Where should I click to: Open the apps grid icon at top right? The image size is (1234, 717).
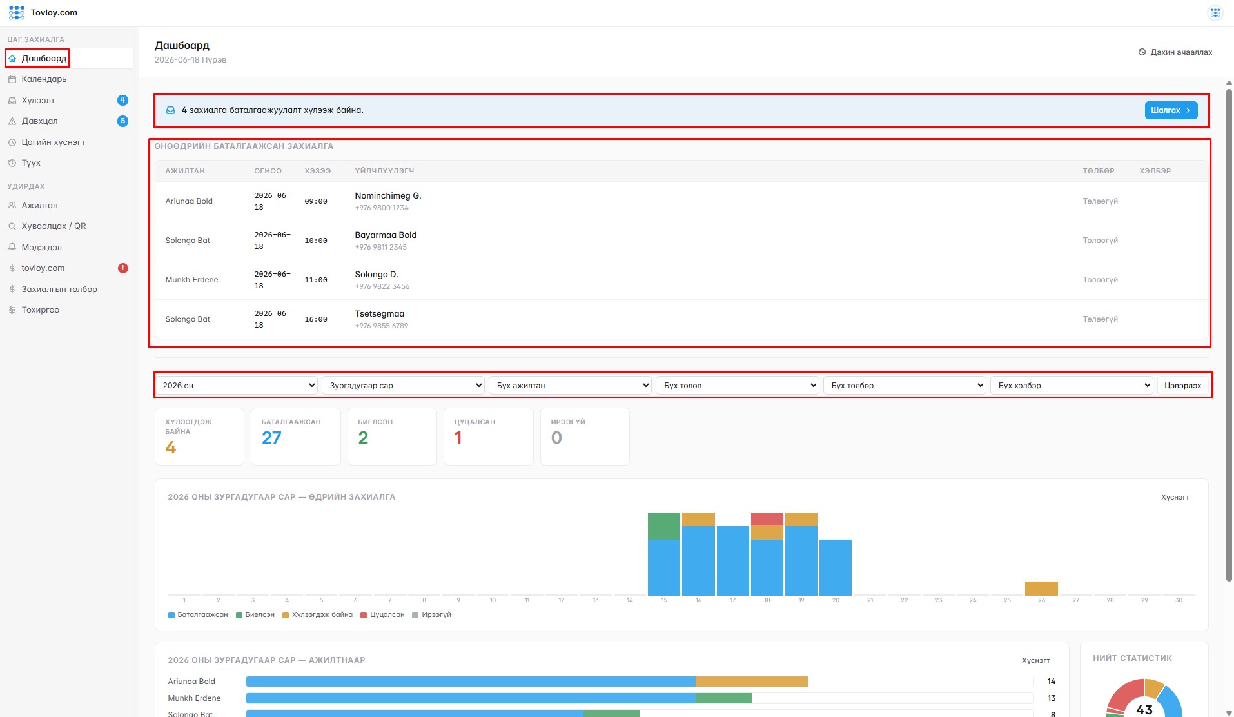(x=1215, y=12)
